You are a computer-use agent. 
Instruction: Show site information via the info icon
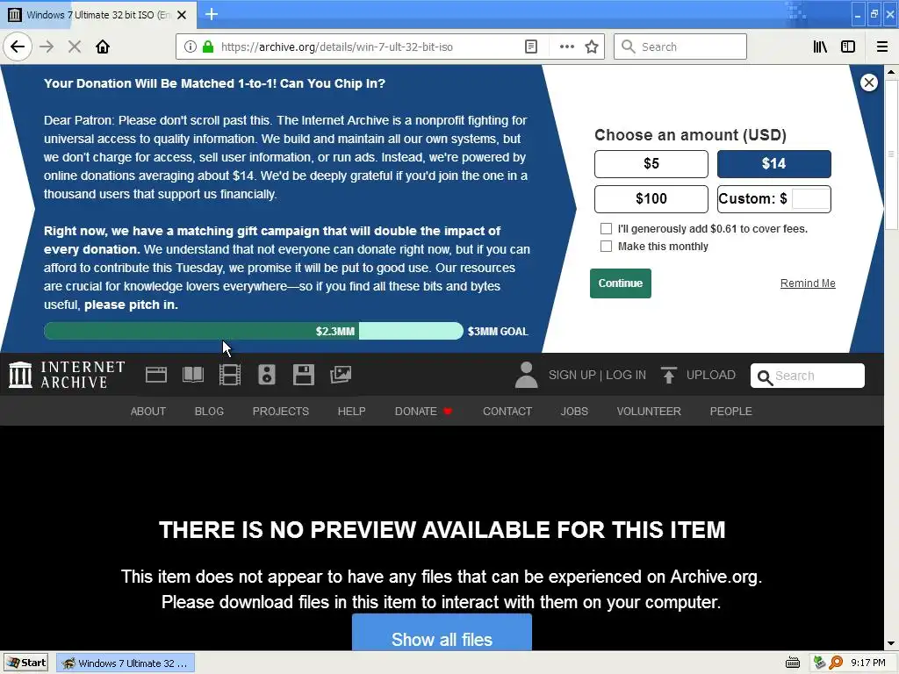190,47
